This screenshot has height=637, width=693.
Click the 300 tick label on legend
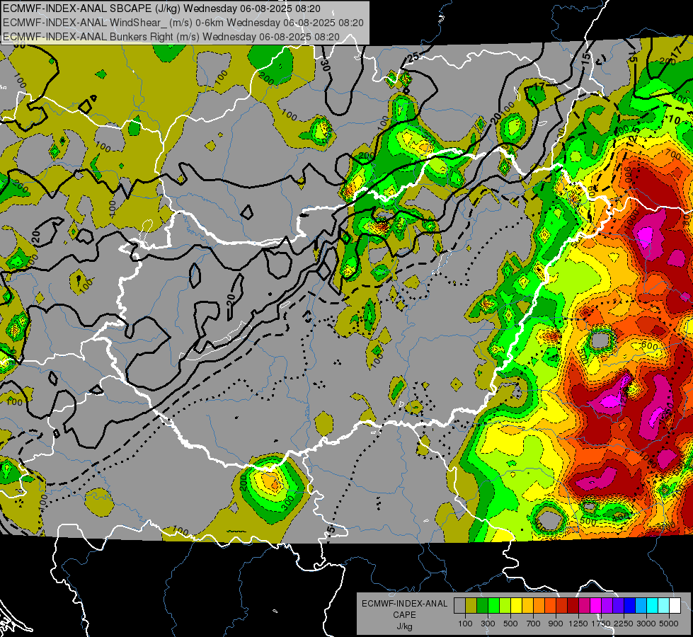tap(488, 624)
